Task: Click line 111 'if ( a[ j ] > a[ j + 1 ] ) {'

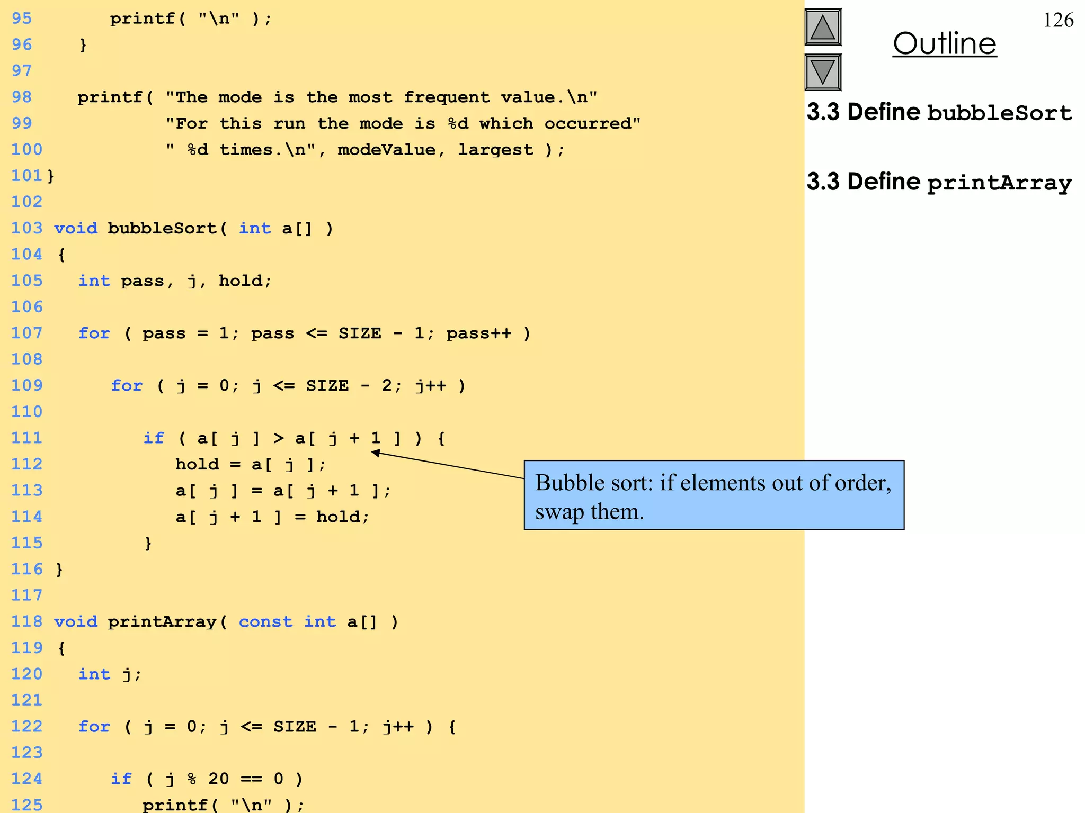Action: (x=294, y=438)
